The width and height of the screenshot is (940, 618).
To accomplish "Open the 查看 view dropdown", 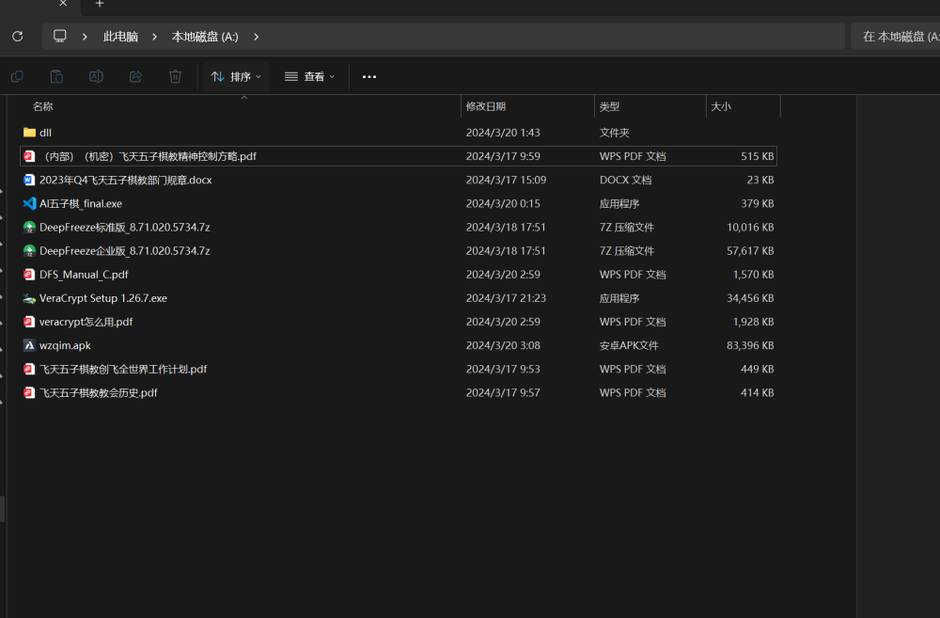I will (309, 76).
